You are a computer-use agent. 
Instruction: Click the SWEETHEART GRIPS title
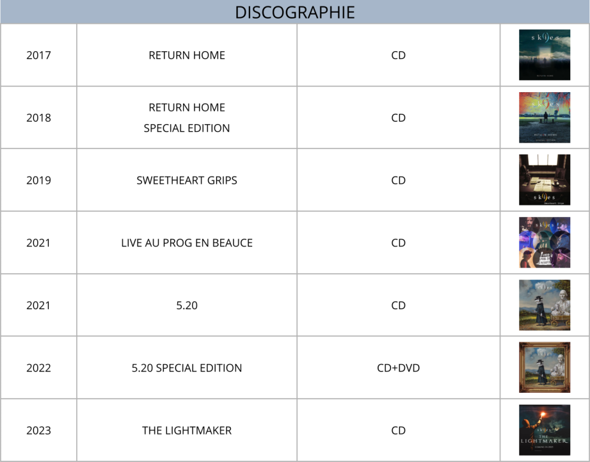pyautogui.click(x=187, y=180)
